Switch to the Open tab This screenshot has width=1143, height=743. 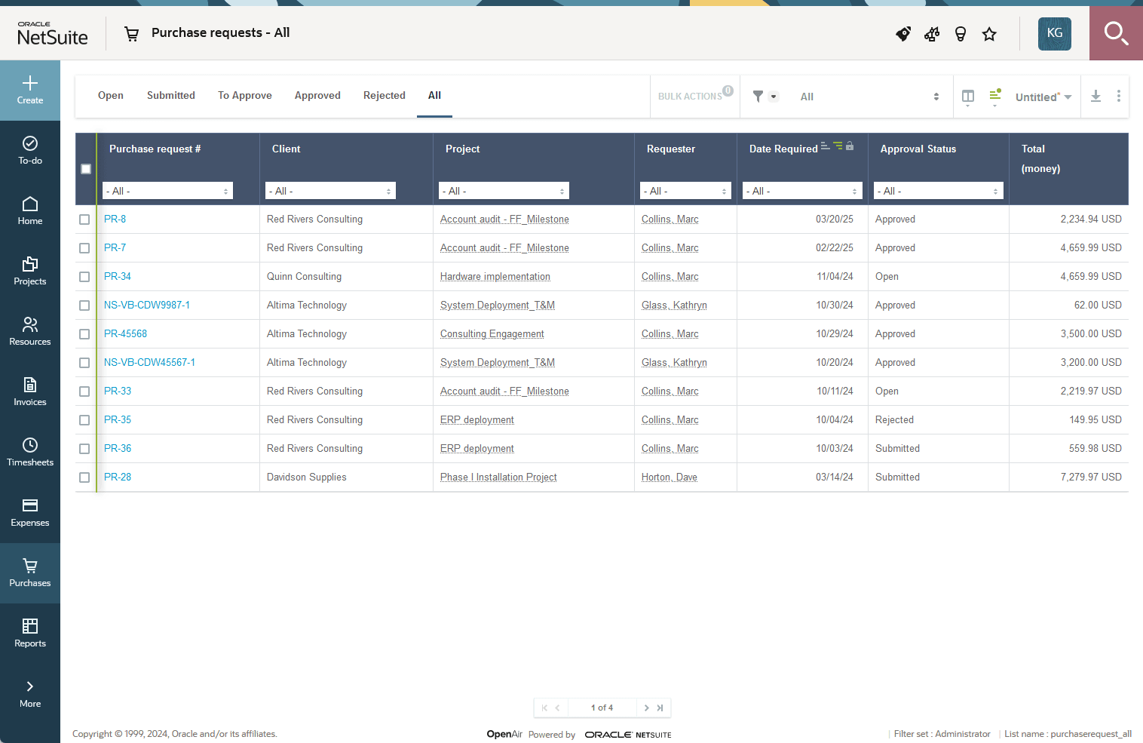[x=111, y=96]
